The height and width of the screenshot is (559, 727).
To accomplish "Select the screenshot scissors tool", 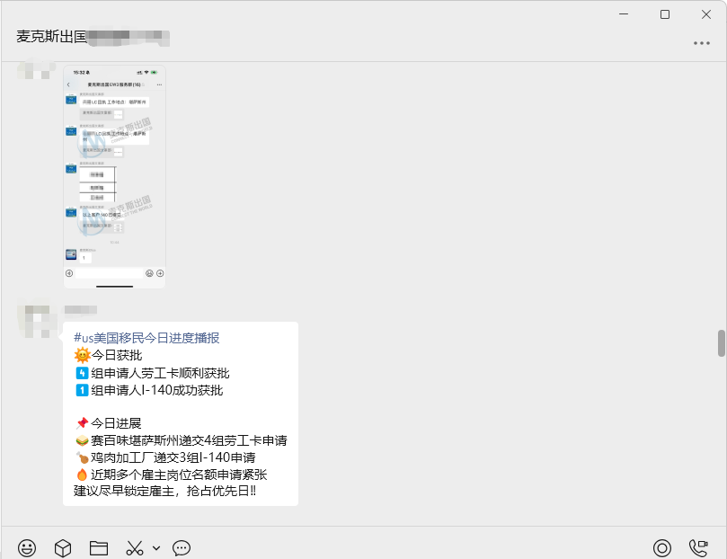I will 135,547.
